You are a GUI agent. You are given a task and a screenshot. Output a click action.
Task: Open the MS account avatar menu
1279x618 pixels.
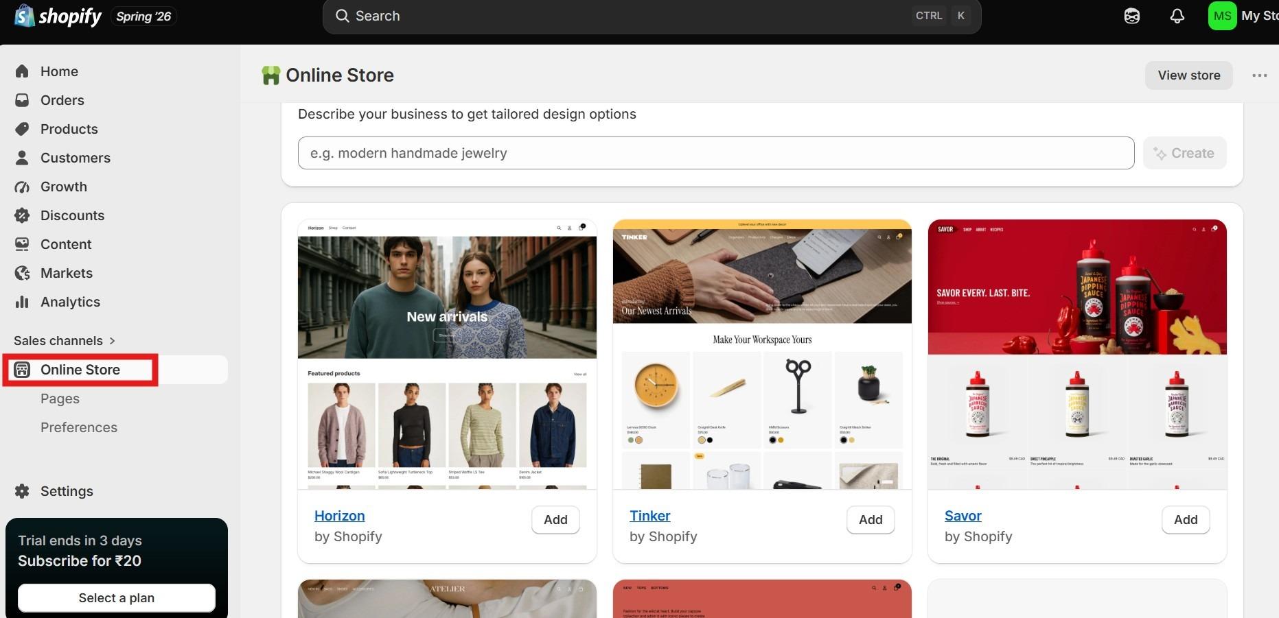[1222, 16]
